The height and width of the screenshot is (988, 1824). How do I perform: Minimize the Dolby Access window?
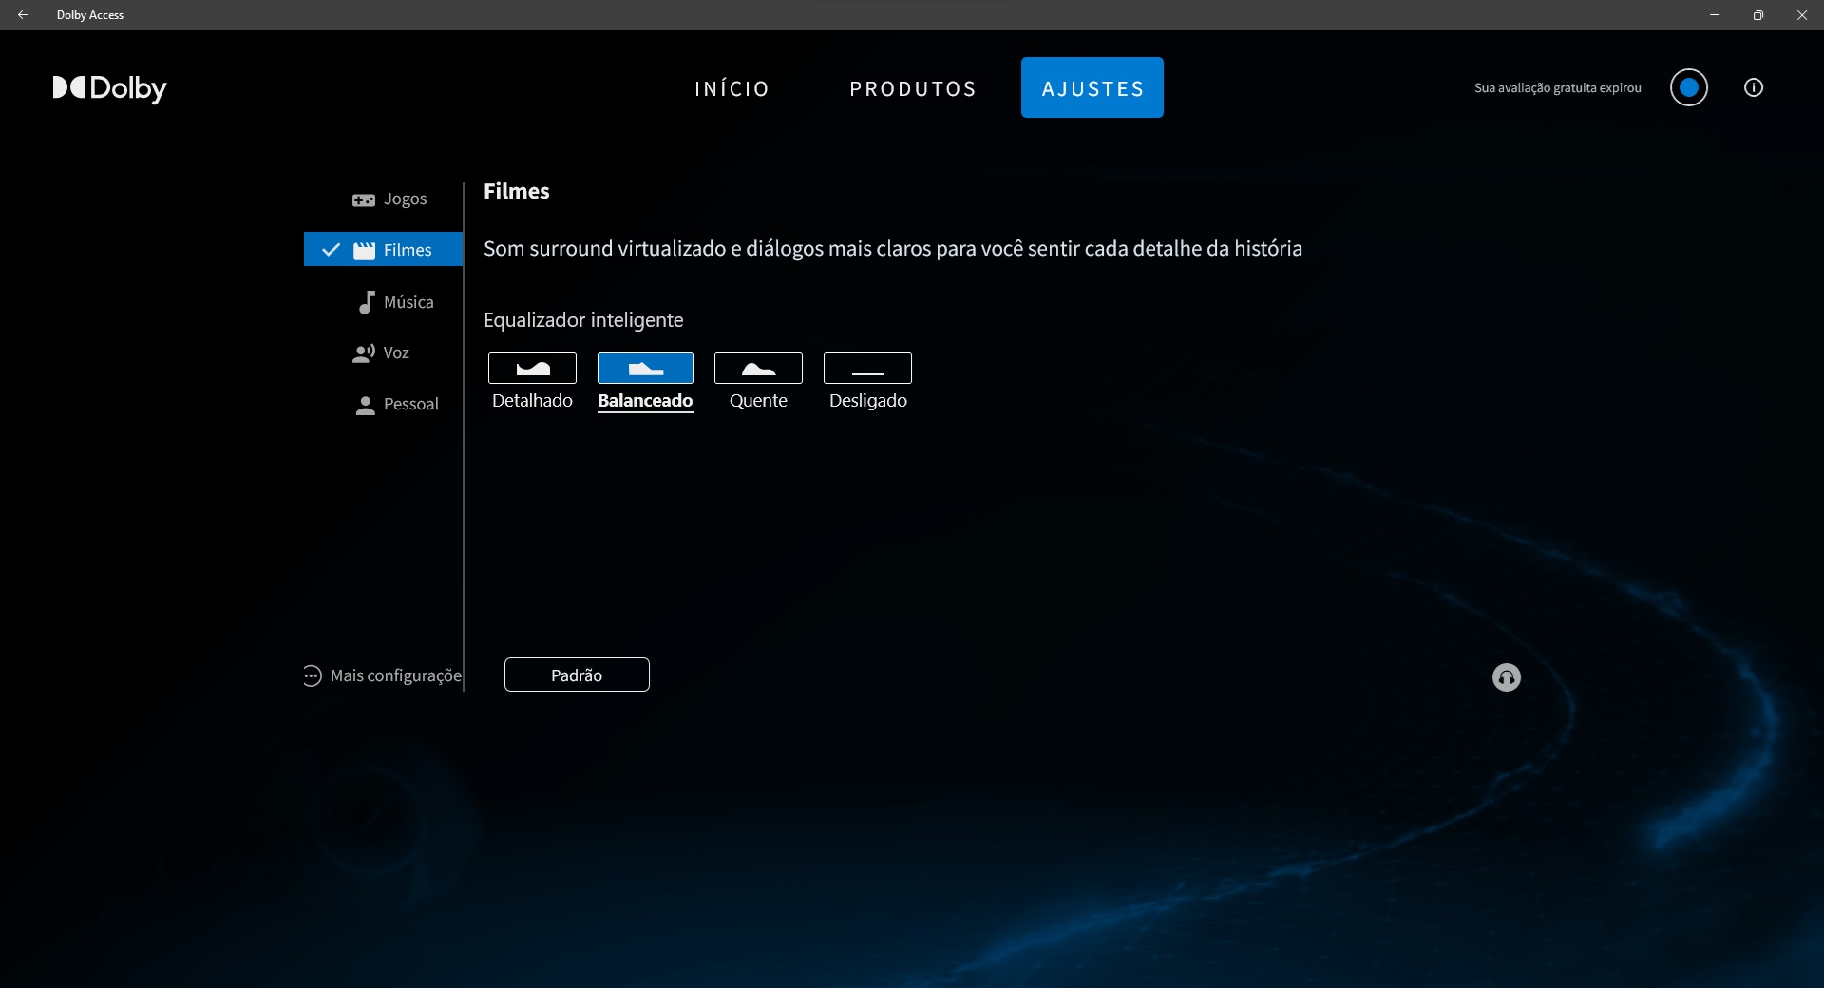coord(1715,15)
